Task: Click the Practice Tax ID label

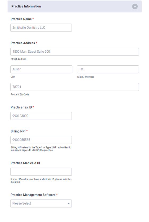Action: point(21,107)
